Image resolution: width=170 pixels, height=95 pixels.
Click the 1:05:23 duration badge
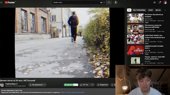141,22
